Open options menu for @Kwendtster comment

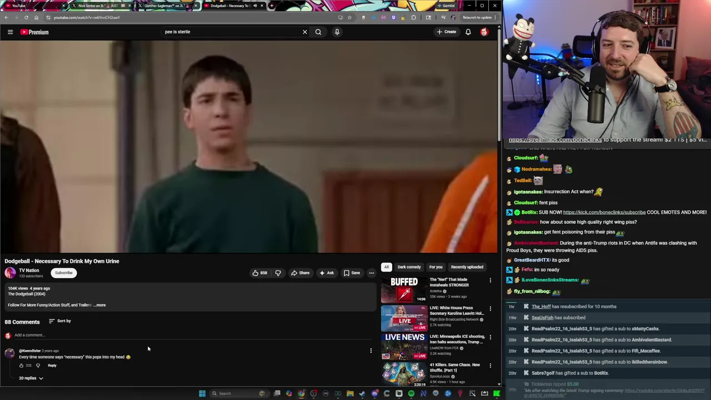pos(370,351)
